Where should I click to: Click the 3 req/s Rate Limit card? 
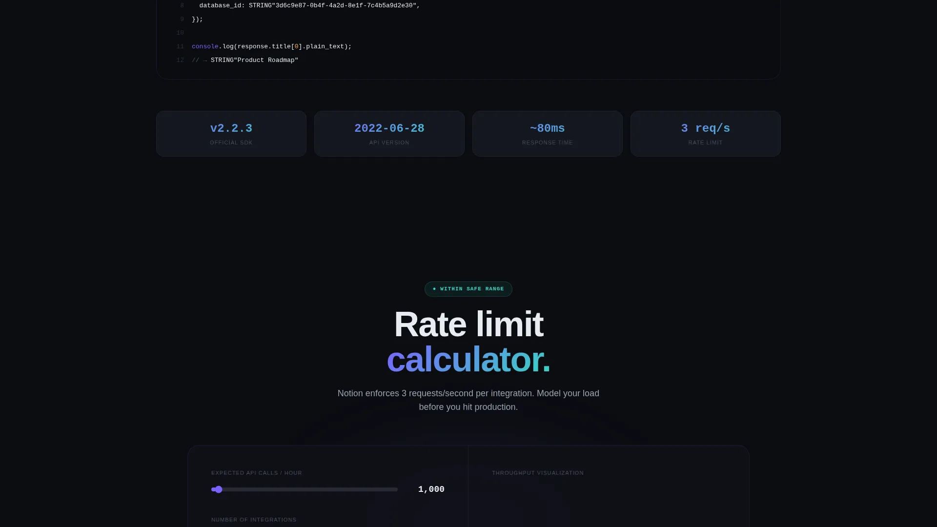tap(706, 134)
